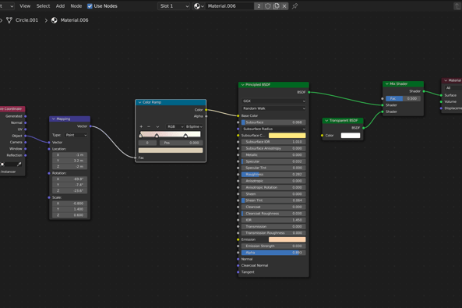Open the Material Output target All dropdown
The height and width of the screenshot is (308, 462).
tap(453, 88)
